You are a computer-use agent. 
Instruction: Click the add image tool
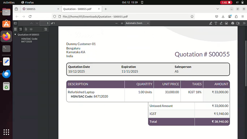(226, 23)
